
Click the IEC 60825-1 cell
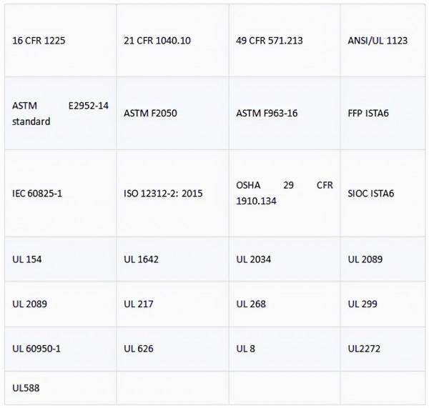39,193
